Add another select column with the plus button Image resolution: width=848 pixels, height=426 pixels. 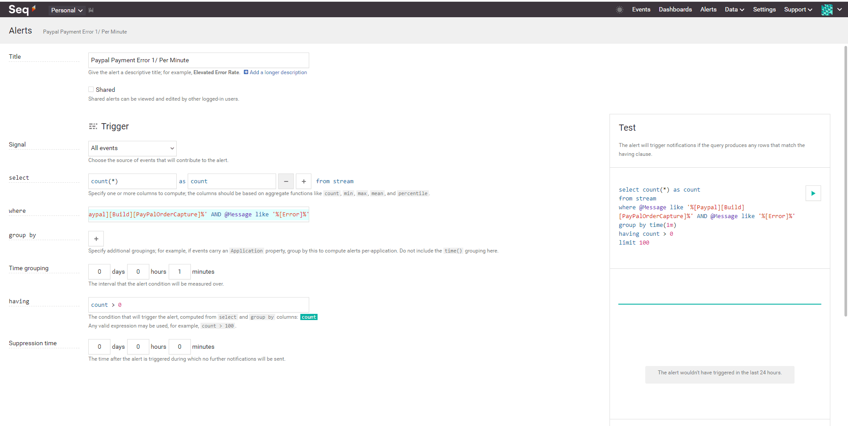click(303, 181)
